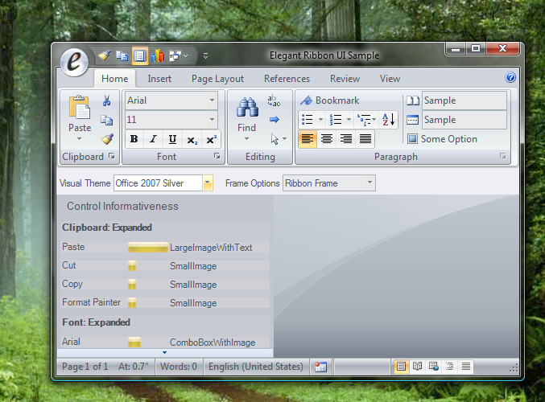The width and height of the screenshot is (545, 402).
Task: Click the Sort A-Z icon
Action: click(388, 120)
